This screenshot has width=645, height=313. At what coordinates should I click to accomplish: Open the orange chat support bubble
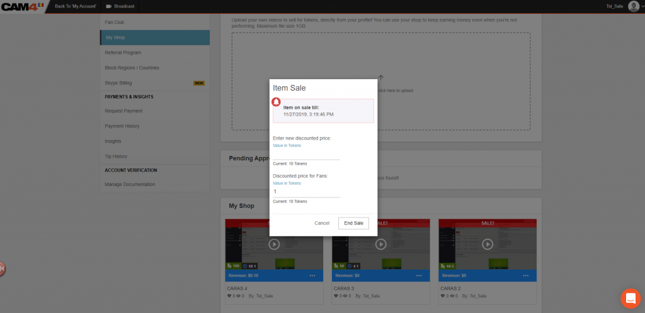(x=630, y=298)
